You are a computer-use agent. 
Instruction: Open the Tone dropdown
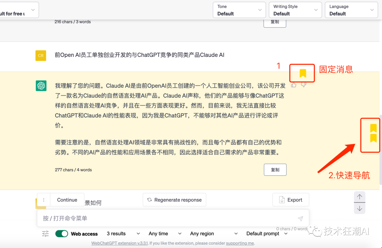(239, 10)
